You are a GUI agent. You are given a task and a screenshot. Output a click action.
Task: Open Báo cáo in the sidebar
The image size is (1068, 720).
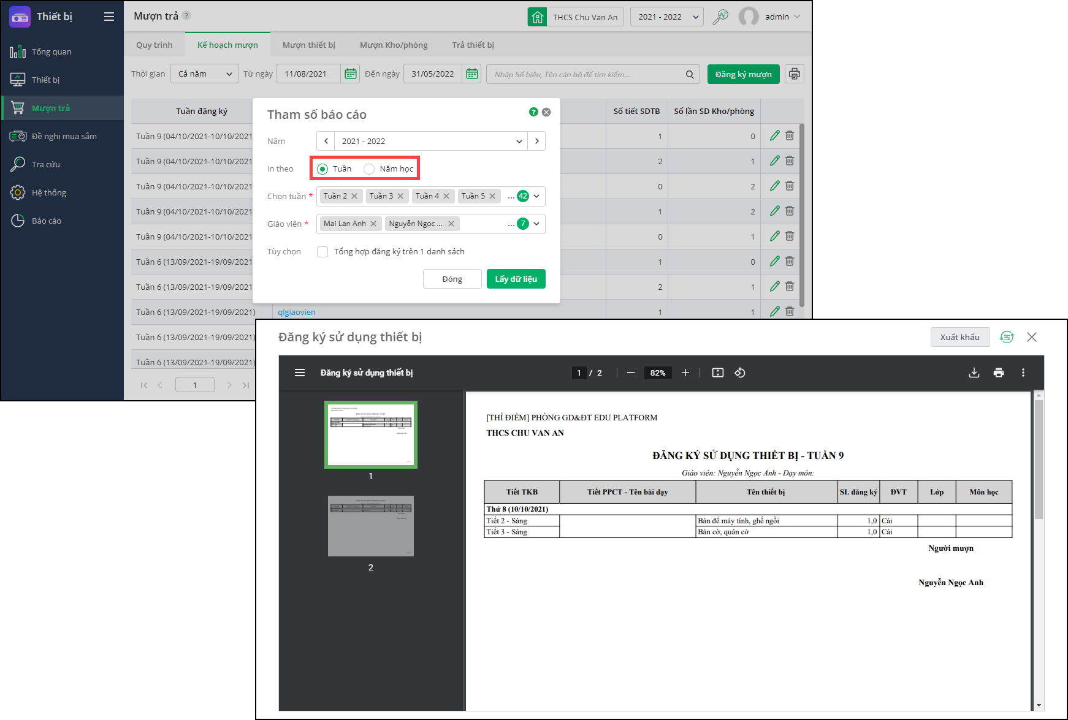[47, 221]
